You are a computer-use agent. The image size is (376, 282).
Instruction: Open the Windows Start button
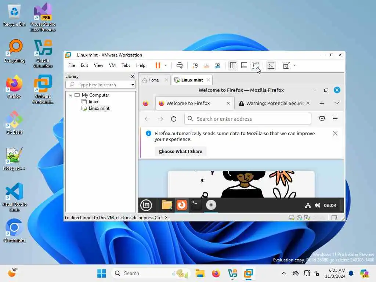(101, 273)
